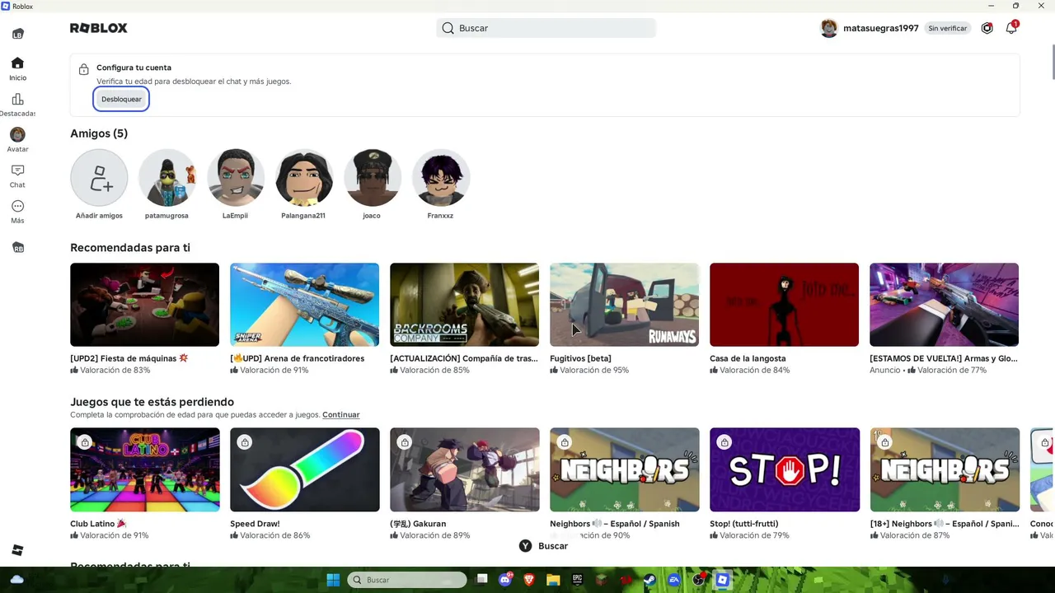
Task: Click the Y Buscar controller hint
Action: (543, 546)
